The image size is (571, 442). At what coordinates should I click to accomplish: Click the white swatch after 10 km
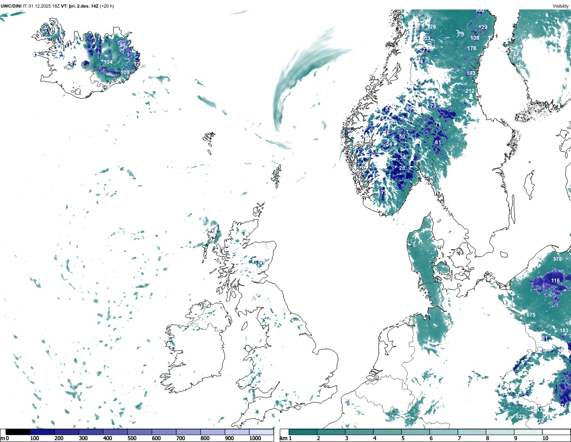(556, 432)
